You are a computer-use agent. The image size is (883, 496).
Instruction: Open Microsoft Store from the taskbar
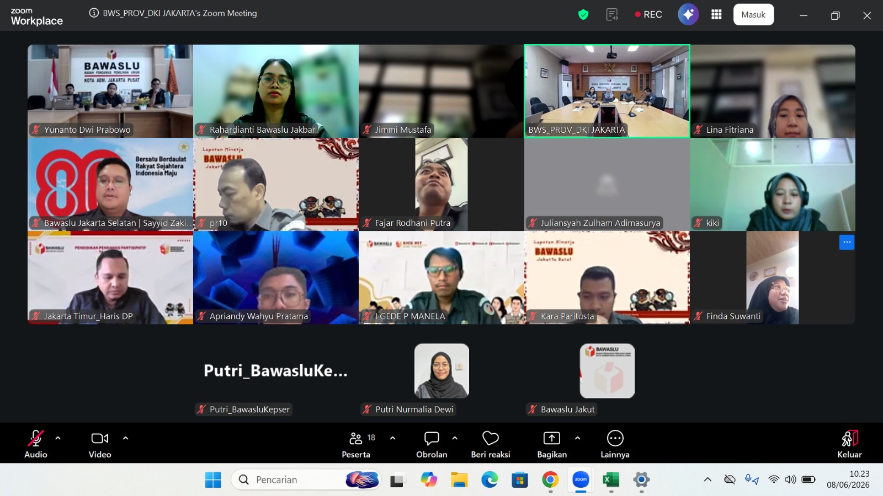pos(519,480)
